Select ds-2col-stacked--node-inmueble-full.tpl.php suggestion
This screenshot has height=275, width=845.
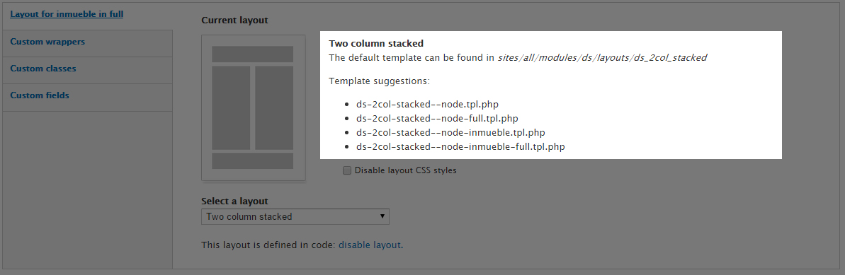461,146
